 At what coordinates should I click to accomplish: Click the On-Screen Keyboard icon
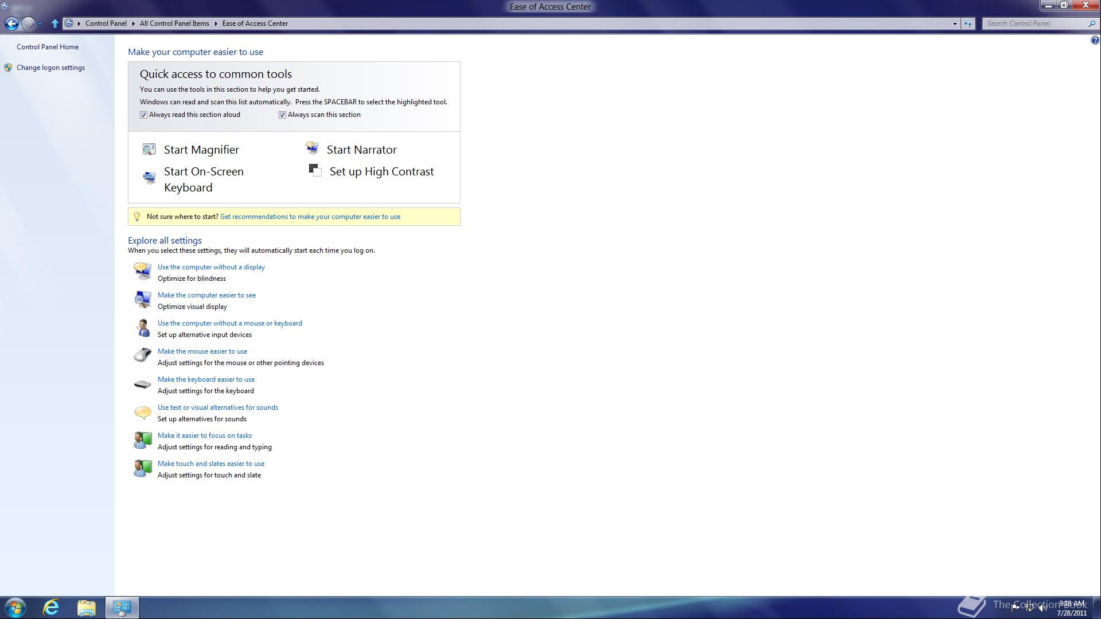click(x=149, y=178)
